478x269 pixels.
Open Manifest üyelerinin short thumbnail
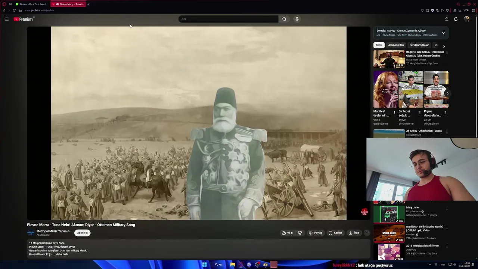tap(385, 89)
